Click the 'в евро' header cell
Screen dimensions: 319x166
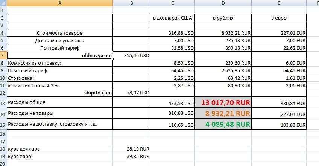tap(279, 18)
